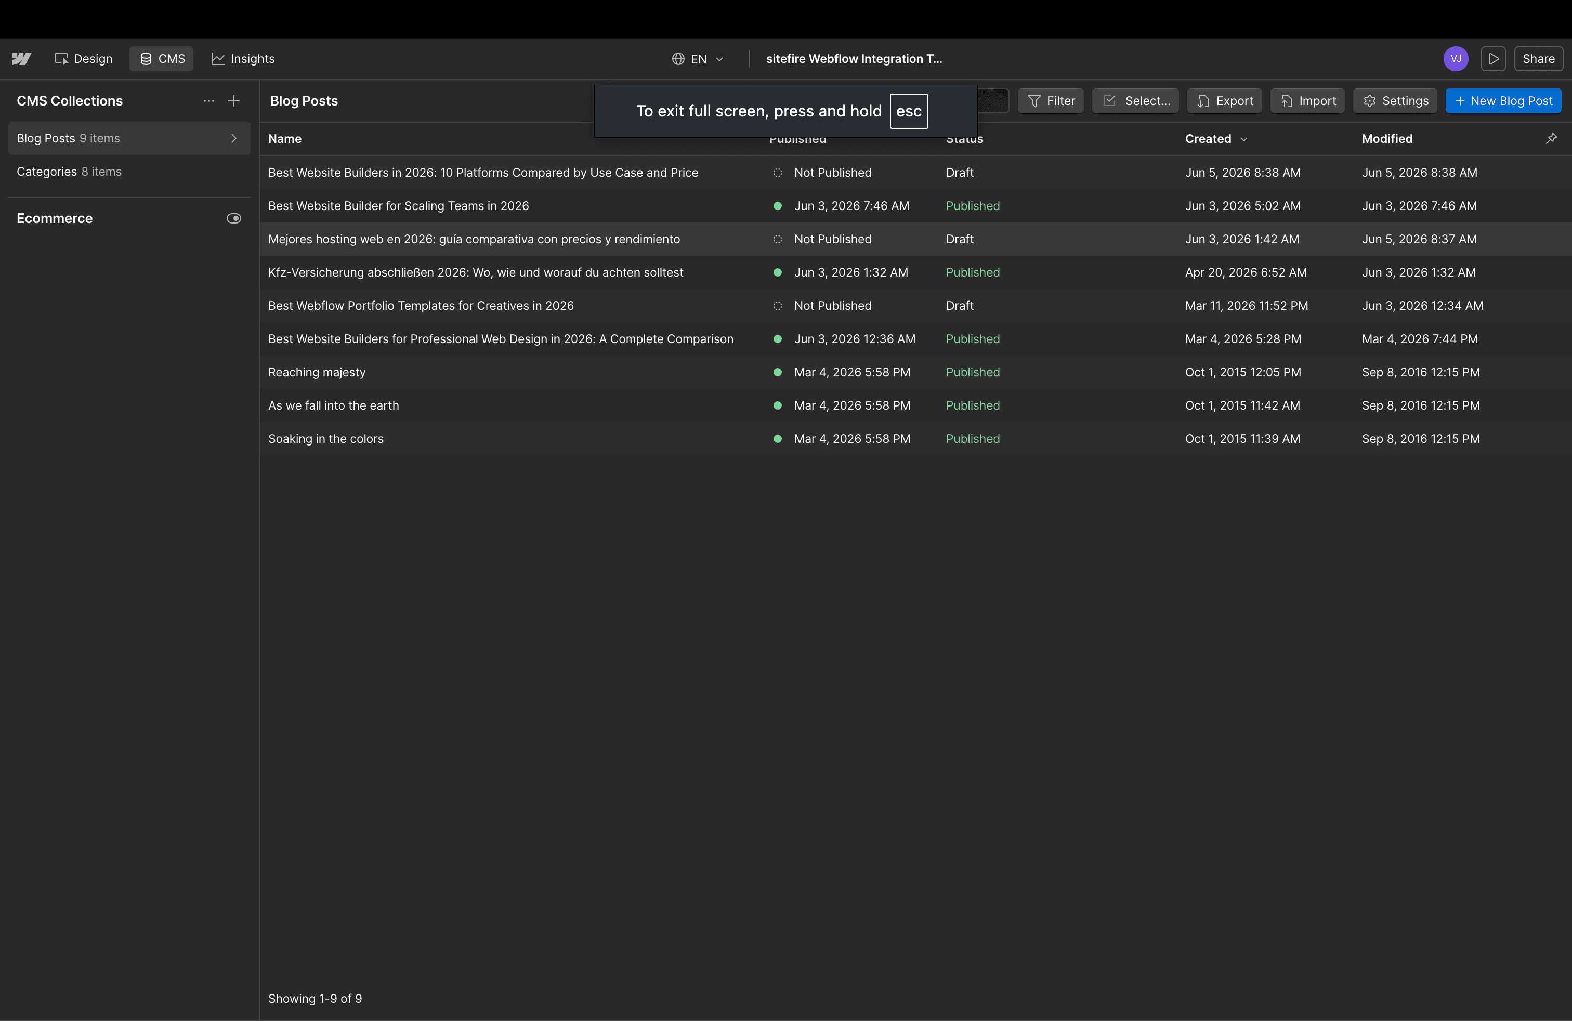Click green published dot for 'Reaching majesty' row
This screenshot has width=1572, height=1021.
777,372
